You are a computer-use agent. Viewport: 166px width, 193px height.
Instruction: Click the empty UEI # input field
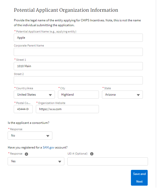click(x=108, y=161)
